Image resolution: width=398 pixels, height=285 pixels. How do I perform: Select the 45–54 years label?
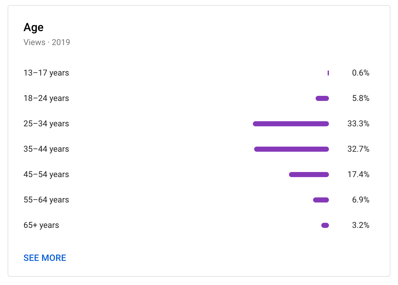(46, 175)
